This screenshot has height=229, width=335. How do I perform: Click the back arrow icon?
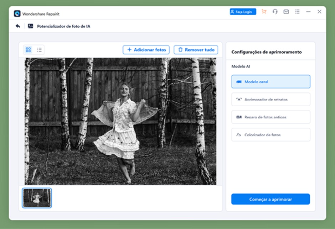tap(18, 26)
